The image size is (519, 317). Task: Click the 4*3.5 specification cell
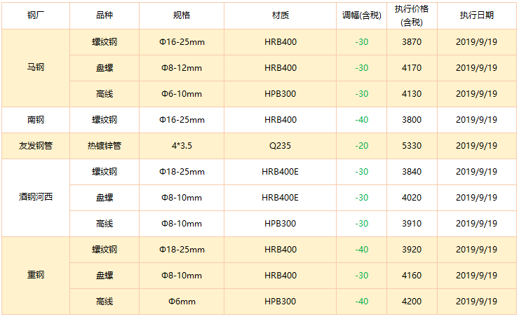pos(182,146)
